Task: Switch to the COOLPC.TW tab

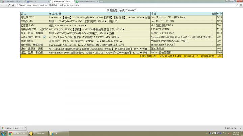Action: click(x=12, y=2)
